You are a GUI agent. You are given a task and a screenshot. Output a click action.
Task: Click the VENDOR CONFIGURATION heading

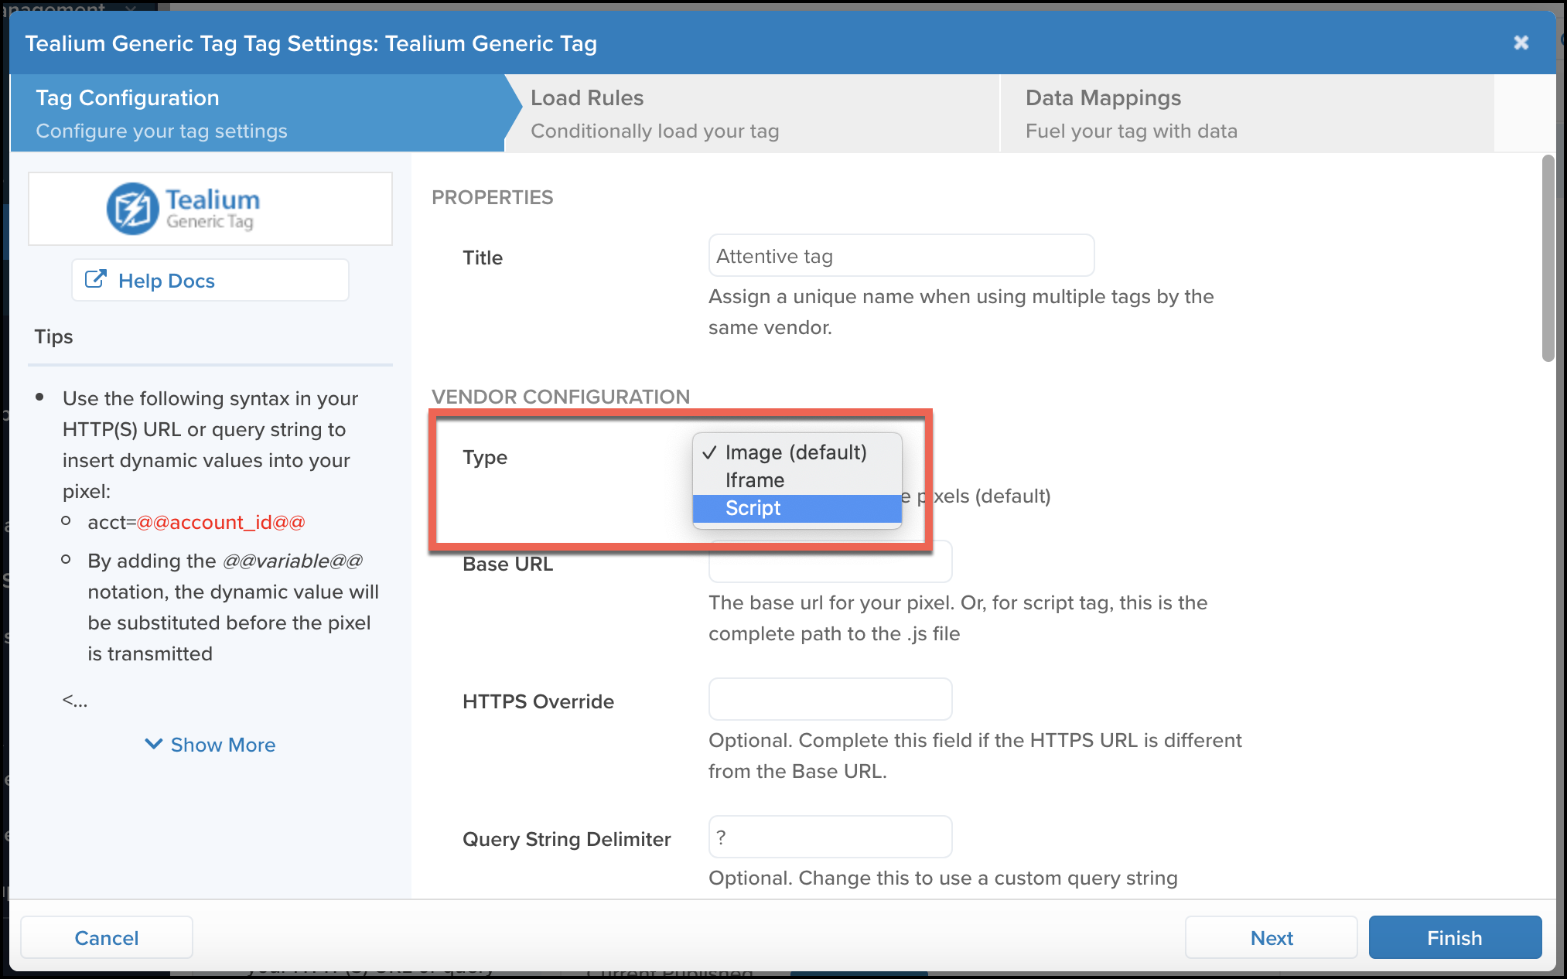tap(561, 397)
